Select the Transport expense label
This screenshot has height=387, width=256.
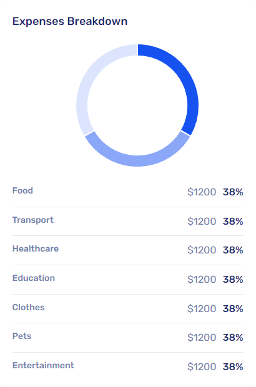[x=33, y=220]
